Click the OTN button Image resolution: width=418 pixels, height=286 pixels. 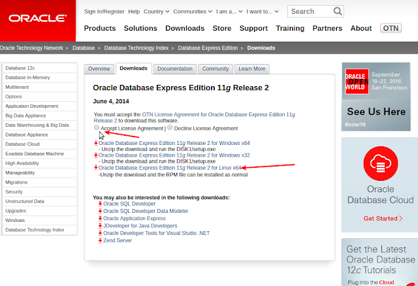[391, 28]
